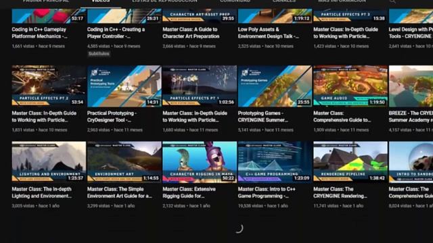The height and width of the screenshot is (243, 433).
Task: Click the loading spinner at page bottom
Action: (239, 228)
